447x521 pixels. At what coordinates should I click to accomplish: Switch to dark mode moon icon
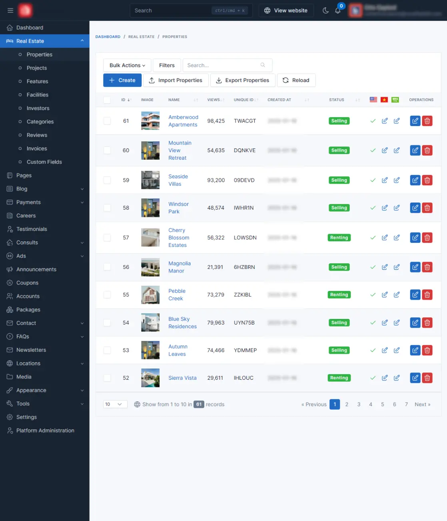325,10
